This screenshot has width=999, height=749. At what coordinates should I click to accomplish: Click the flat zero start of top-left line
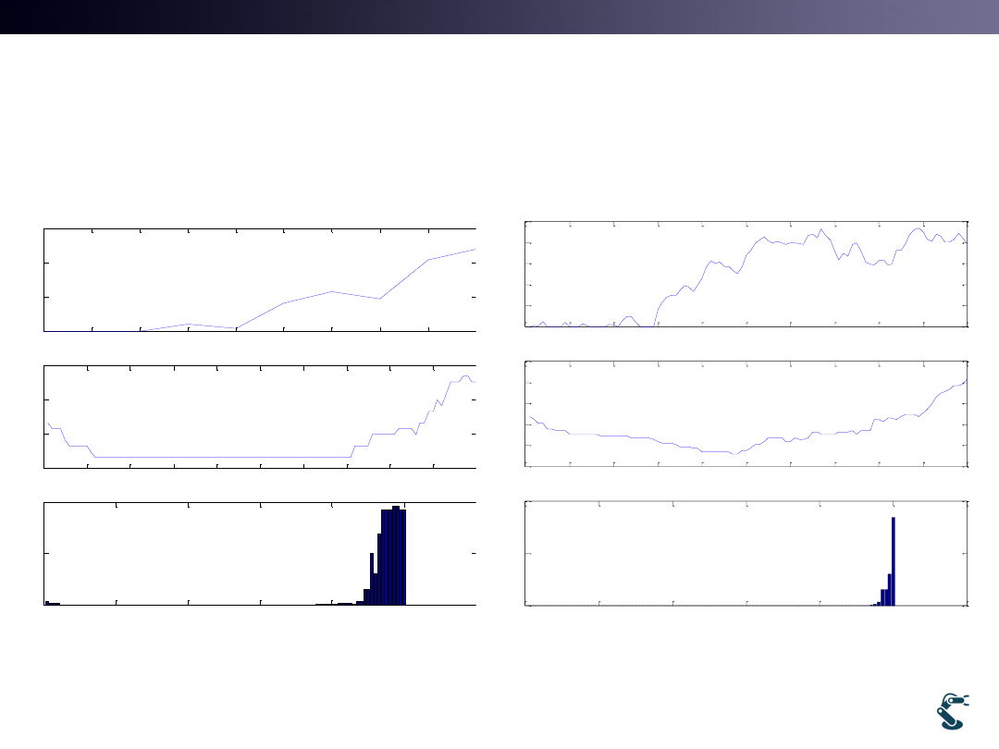(92, 330)
